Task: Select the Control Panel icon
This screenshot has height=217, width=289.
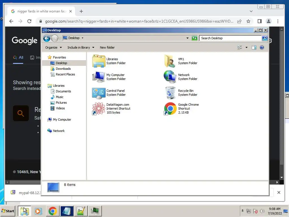Action: (x=98, y=93)
